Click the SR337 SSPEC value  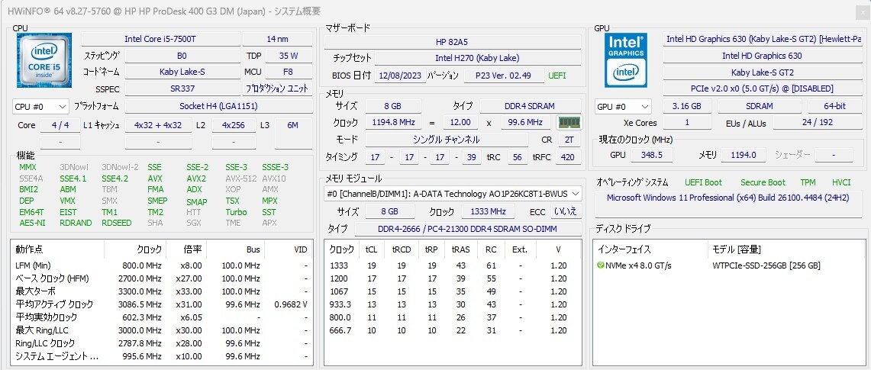(182, 88)
